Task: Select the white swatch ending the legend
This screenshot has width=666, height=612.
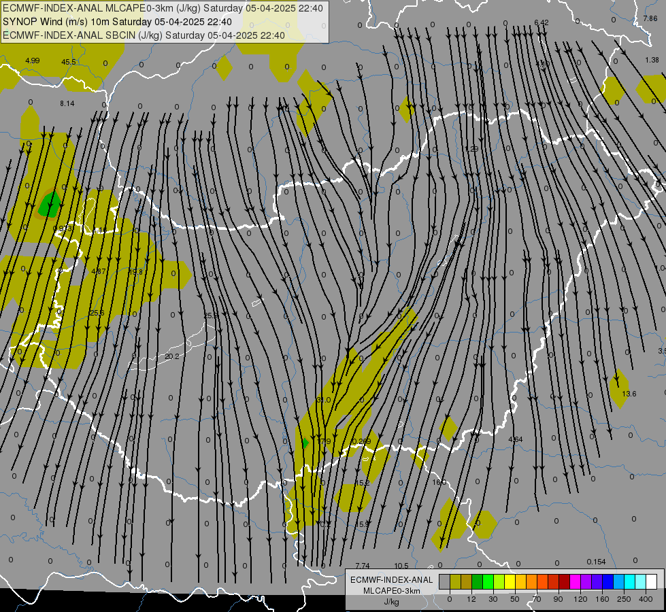Action: [651, 581]
